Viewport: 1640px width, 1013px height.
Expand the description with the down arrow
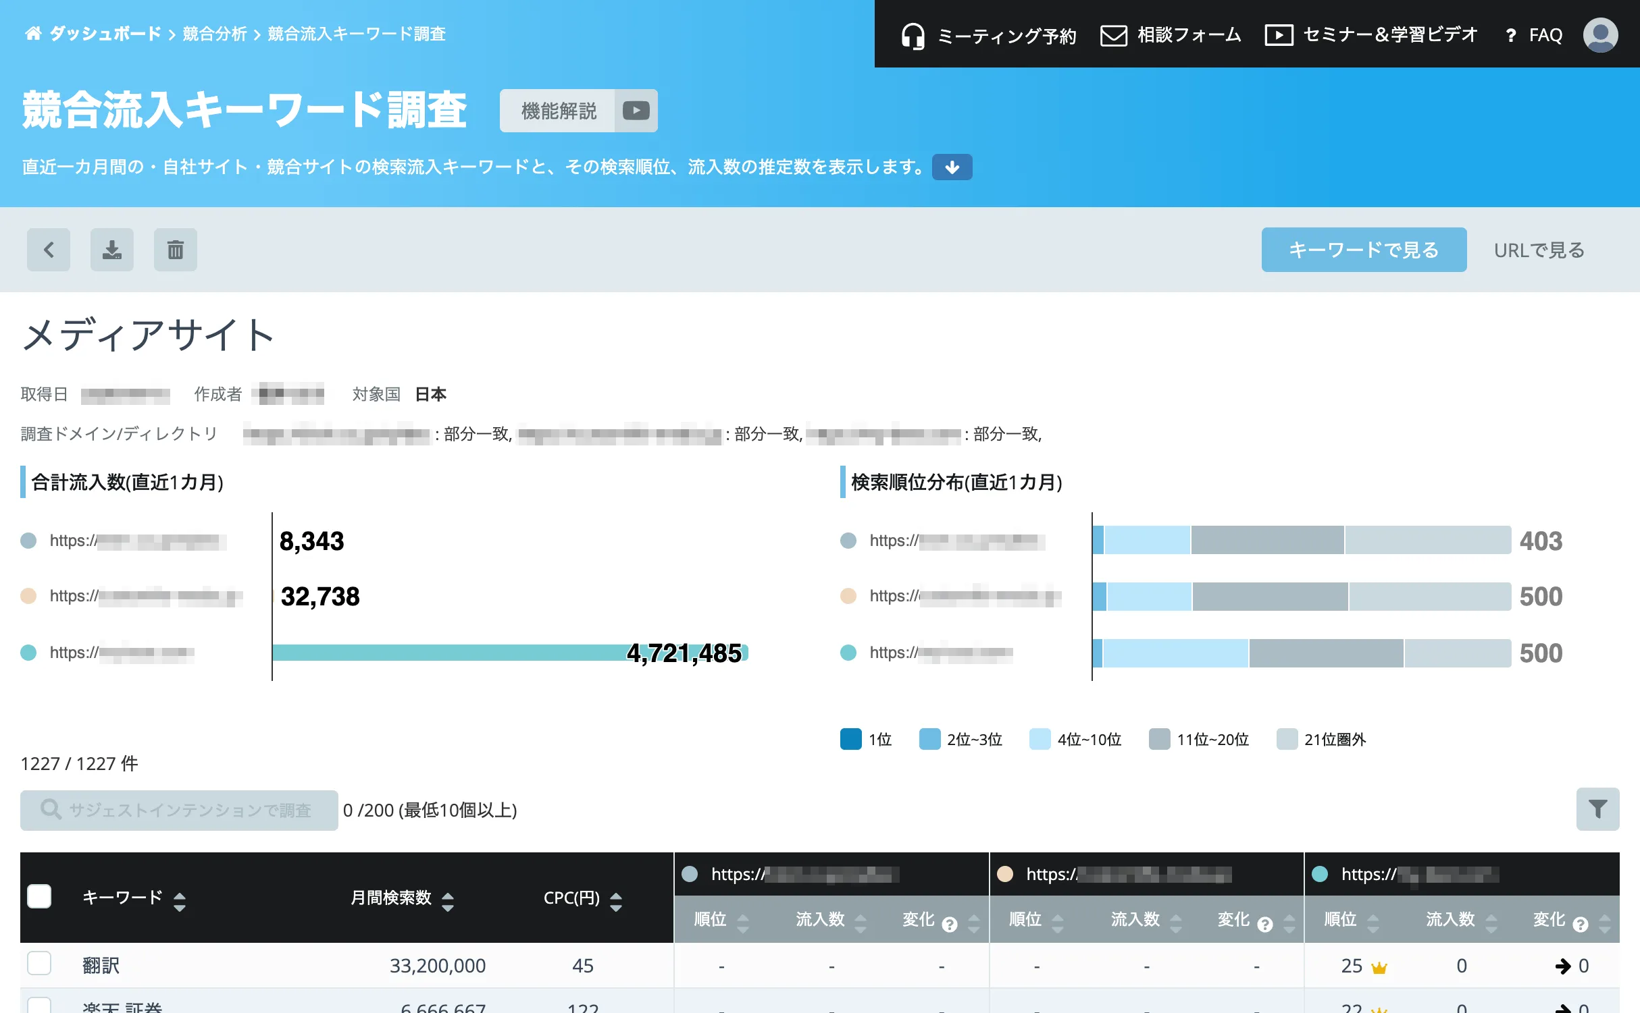[x=952, y=167]
